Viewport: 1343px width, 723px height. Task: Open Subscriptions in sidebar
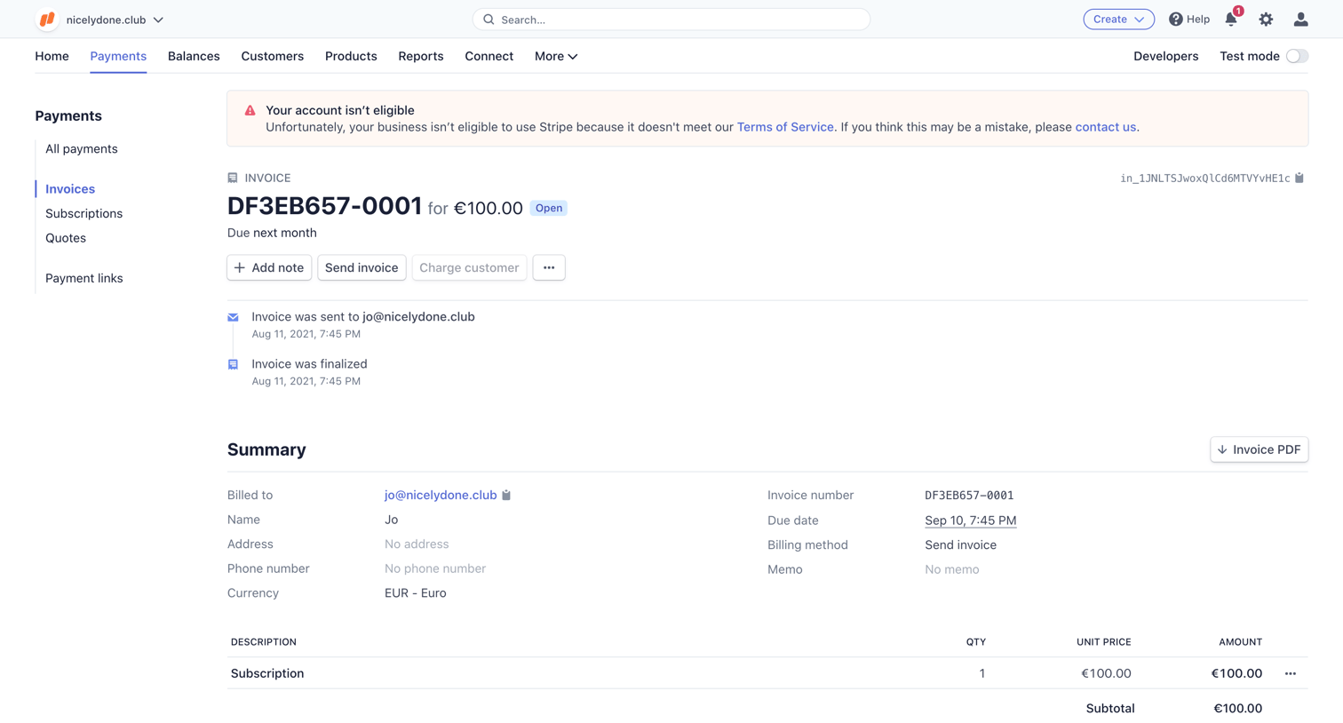(84, 213)
